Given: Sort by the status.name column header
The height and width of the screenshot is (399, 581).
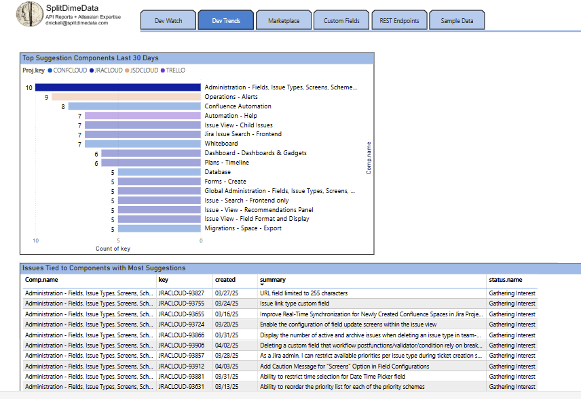Looking at the screenshot, I should click(505, 279).
